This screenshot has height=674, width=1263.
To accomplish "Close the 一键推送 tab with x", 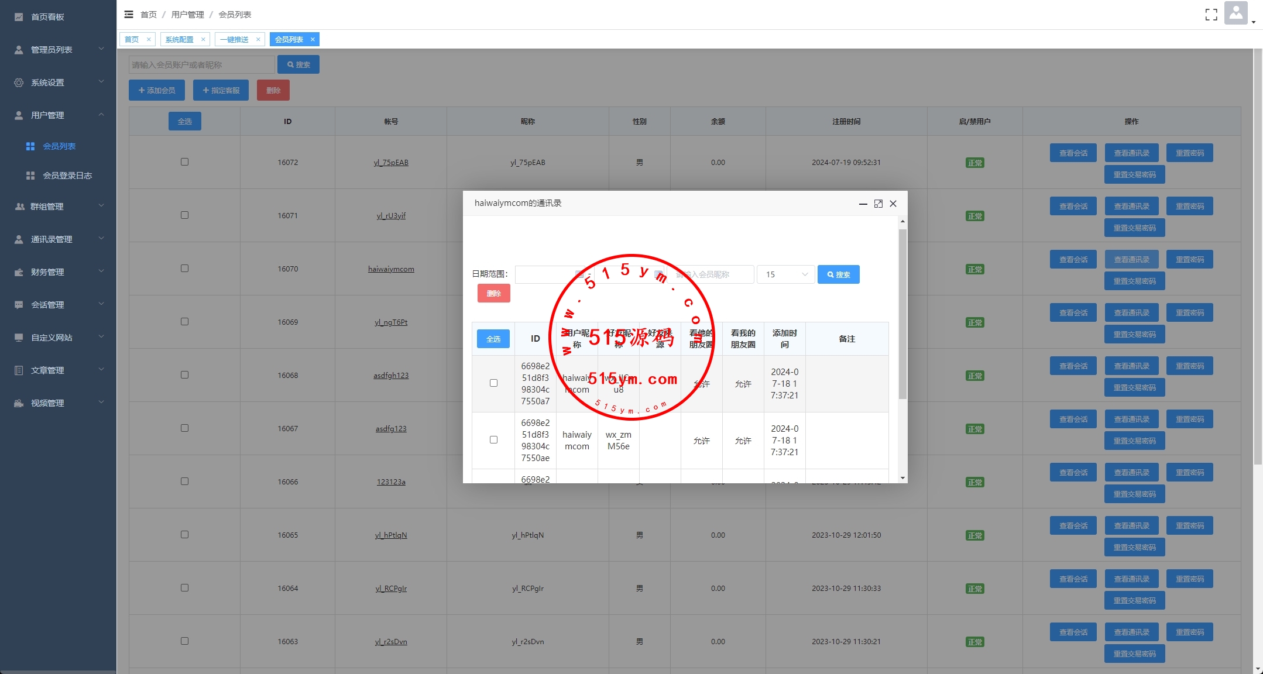I will [x=258, y=40].
